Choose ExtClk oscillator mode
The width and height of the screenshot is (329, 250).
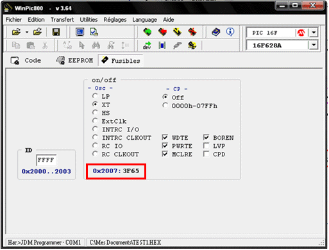(95, 121)
